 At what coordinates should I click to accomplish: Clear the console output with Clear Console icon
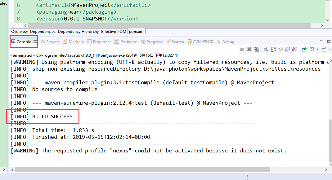pos(266,49)
